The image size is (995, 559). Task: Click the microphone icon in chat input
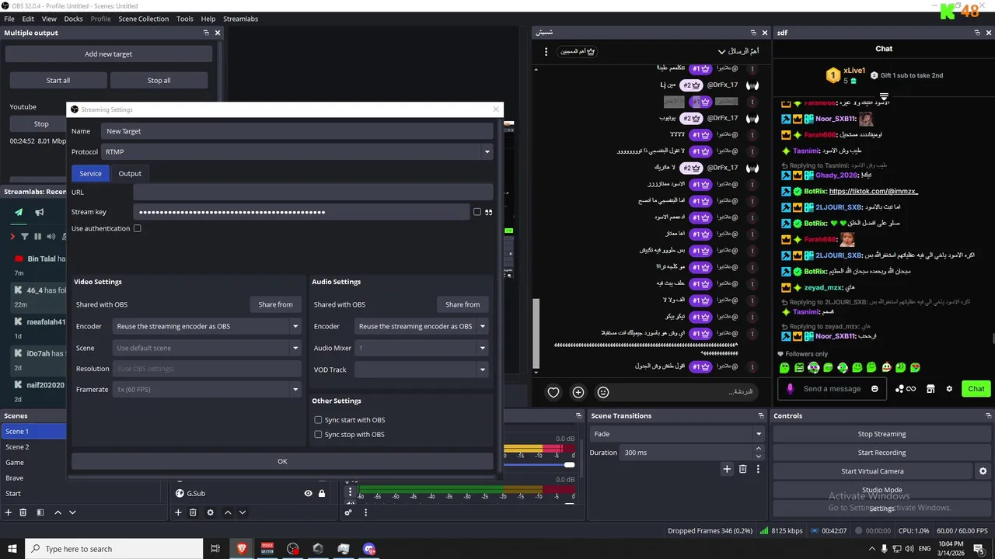tap(791, 389)
